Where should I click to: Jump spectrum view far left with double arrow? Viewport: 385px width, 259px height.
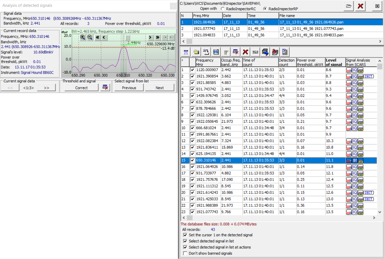click(x=97, y=38)
